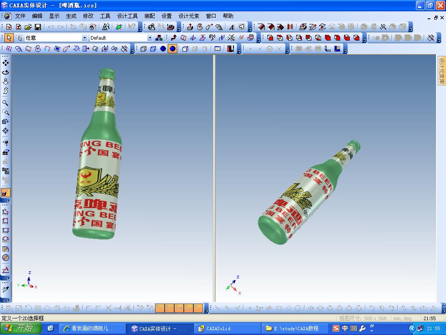Expand standard toolbar overflow options
The height and width of the screenshot is (335, 446).
click(x=140, y=27)
